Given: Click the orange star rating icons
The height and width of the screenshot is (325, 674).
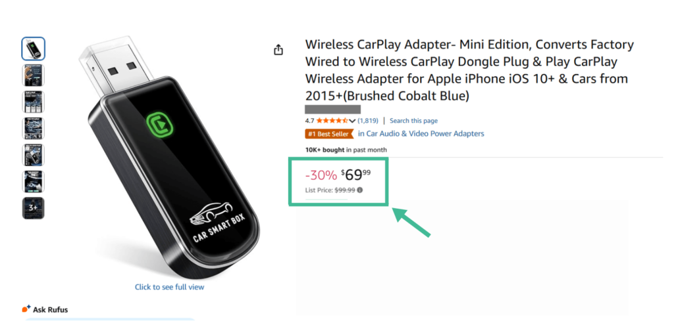Looking at the screenshot, I should coord(332,121).
